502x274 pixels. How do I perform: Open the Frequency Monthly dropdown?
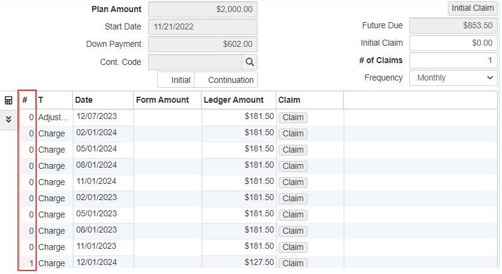click(453, 78)
